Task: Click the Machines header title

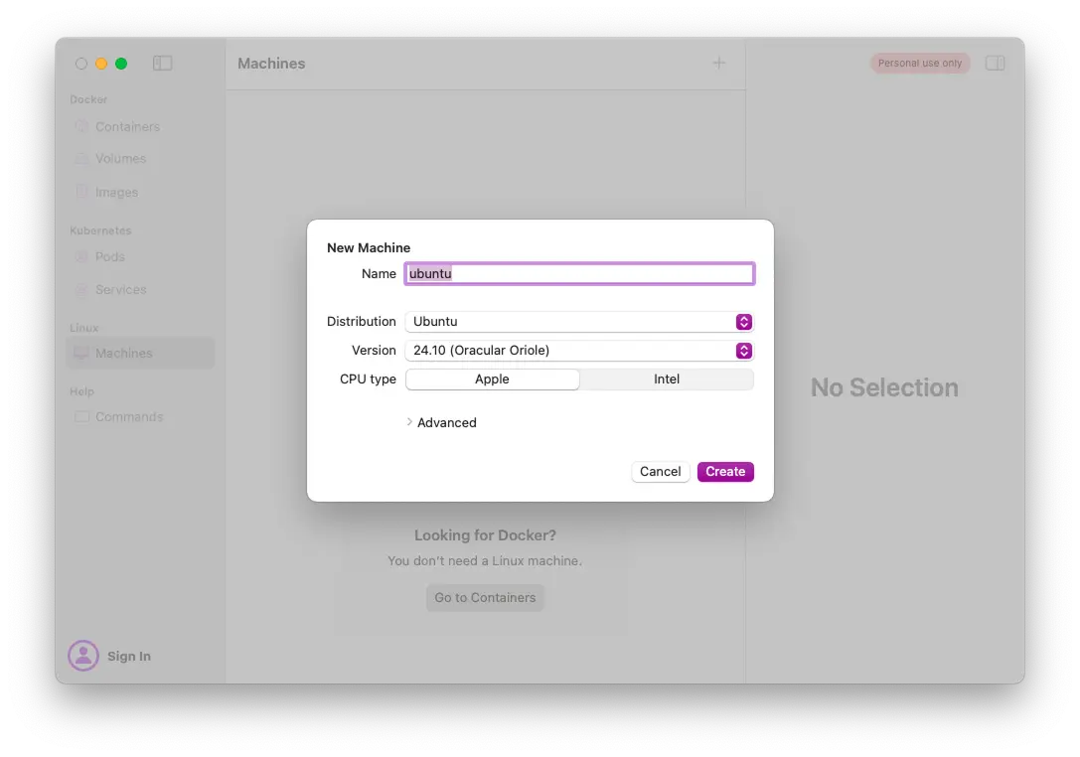Action: click(x=272, y=63)
